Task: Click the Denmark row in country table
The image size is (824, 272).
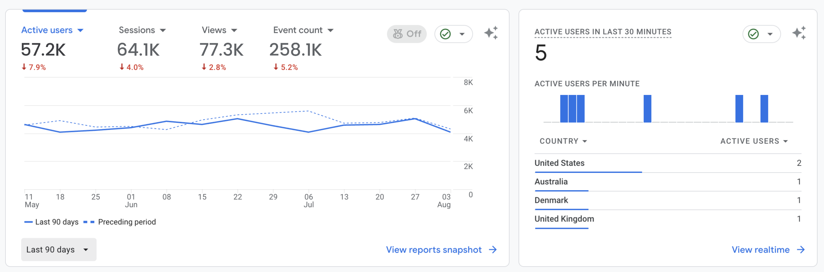Action: tap(551, 200)
